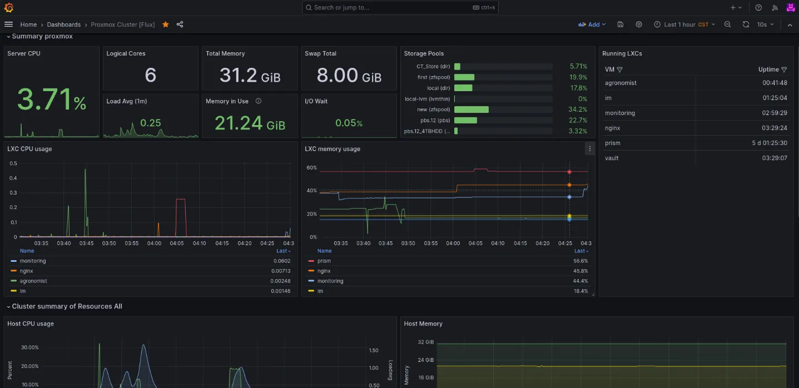Click the Storage Pools panel title
This screenshot has width=799, height=388.
click(x=424, y=53)
